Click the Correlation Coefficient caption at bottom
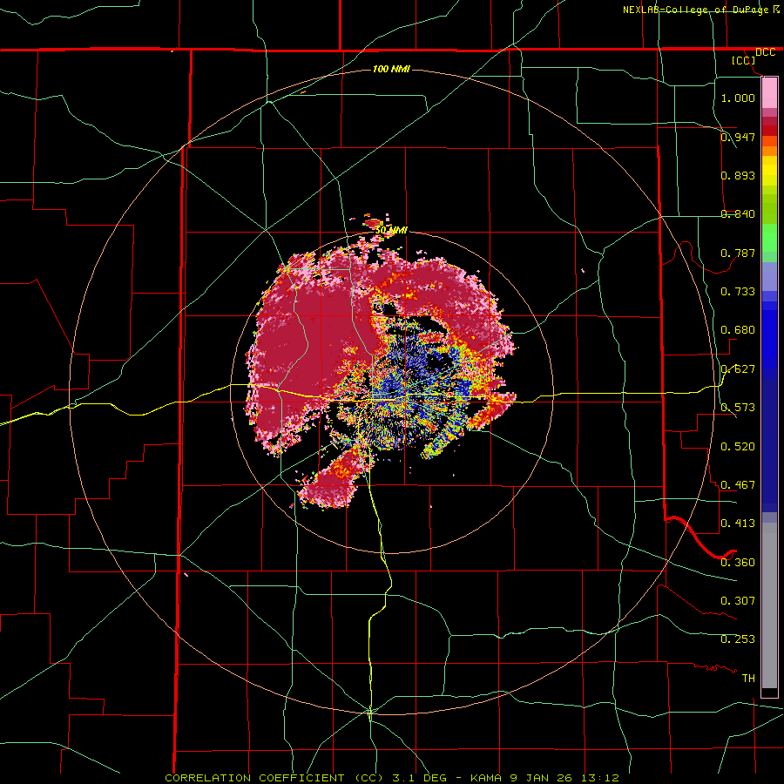 392,778
